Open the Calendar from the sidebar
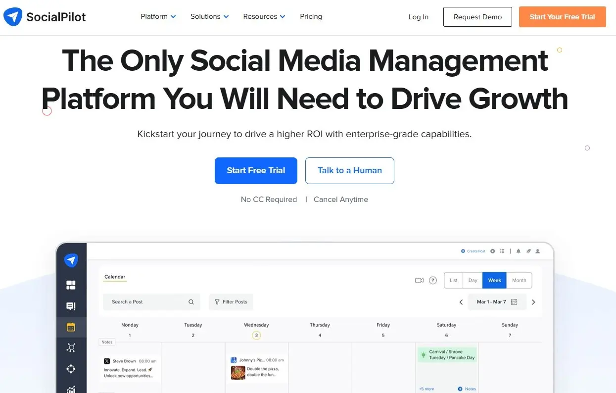This screenshot has width=616, height=393. point(71,327)
